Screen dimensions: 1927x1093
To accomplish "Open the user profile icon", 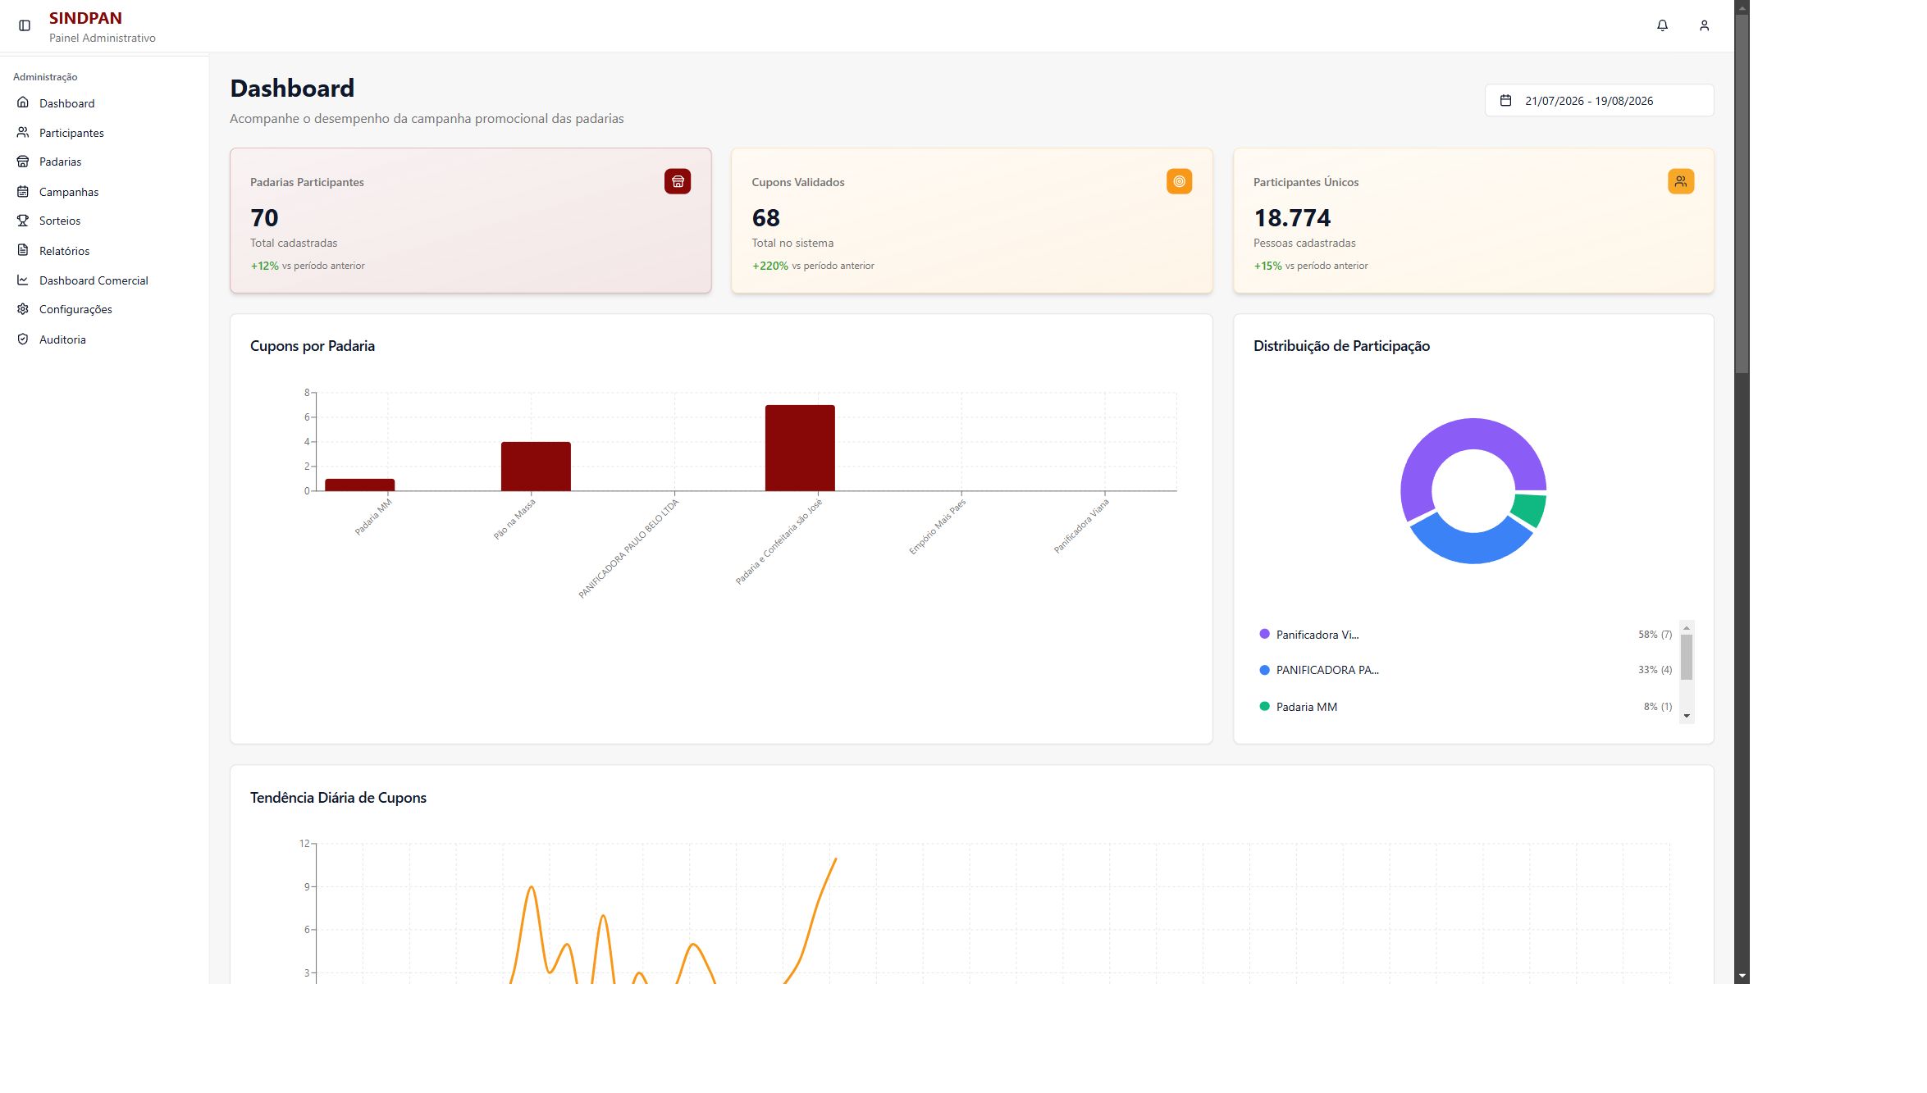I will point(1704,25).
